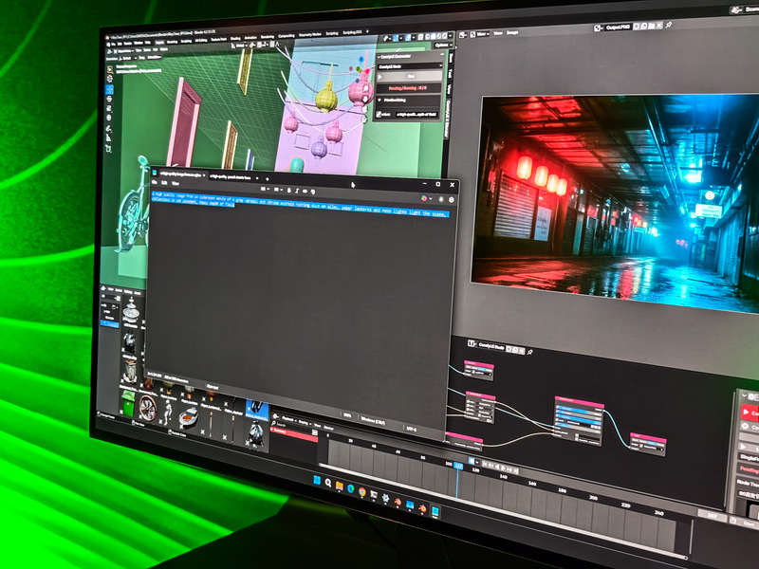Switch viewport to material preview shading
Screen dimensions: 759x569
[439, 36]
